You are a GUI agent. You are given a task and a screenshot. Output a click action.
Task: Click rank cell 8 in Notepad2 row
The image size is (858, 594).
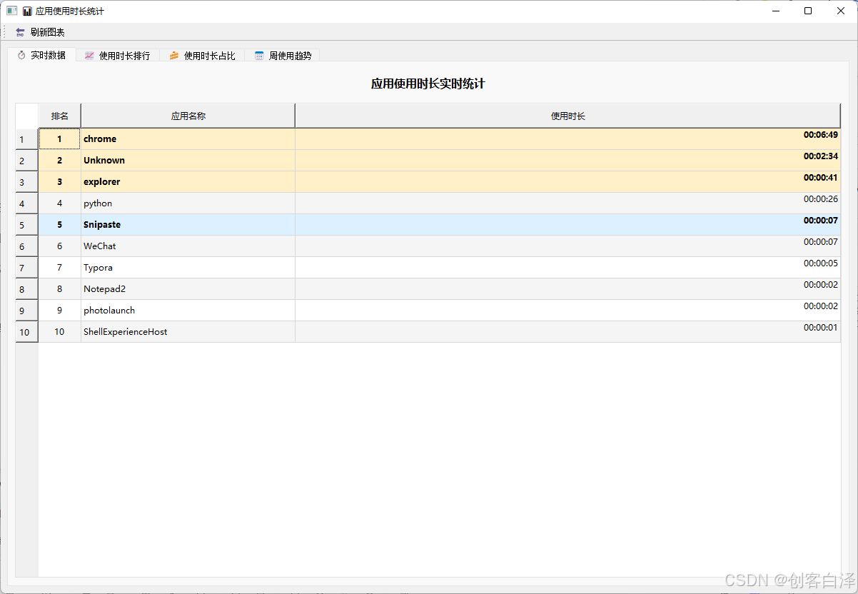(60, 289)
